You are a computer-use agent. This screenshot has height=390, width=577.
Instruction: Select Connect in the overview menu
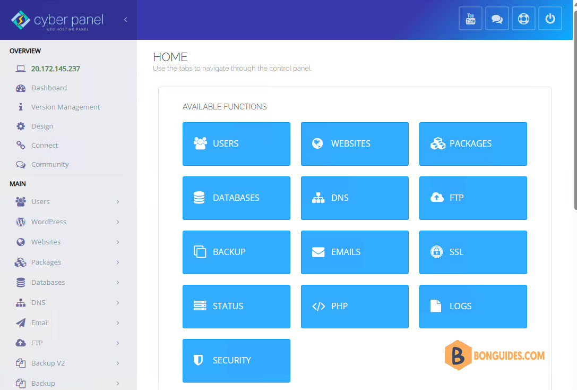click(x=45, y=146)
